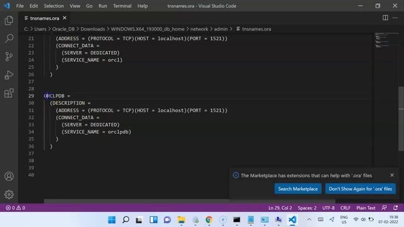Open Widgets from the taskbar
Viewport: 404px width, 227px height.
click(153, 220)
